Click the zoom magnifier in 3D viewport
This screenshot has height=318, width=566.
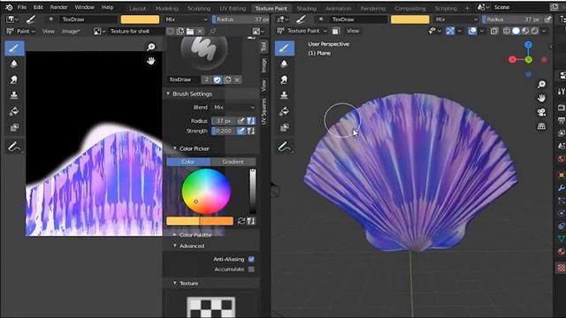[541, 85]
